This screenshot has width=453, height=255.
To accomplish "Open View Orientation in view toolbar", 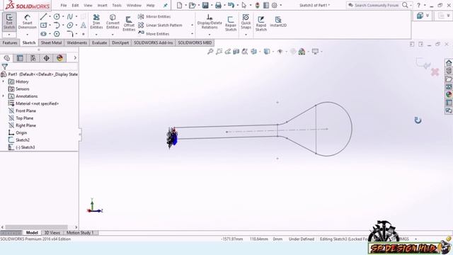I will [x=253, y=52].
